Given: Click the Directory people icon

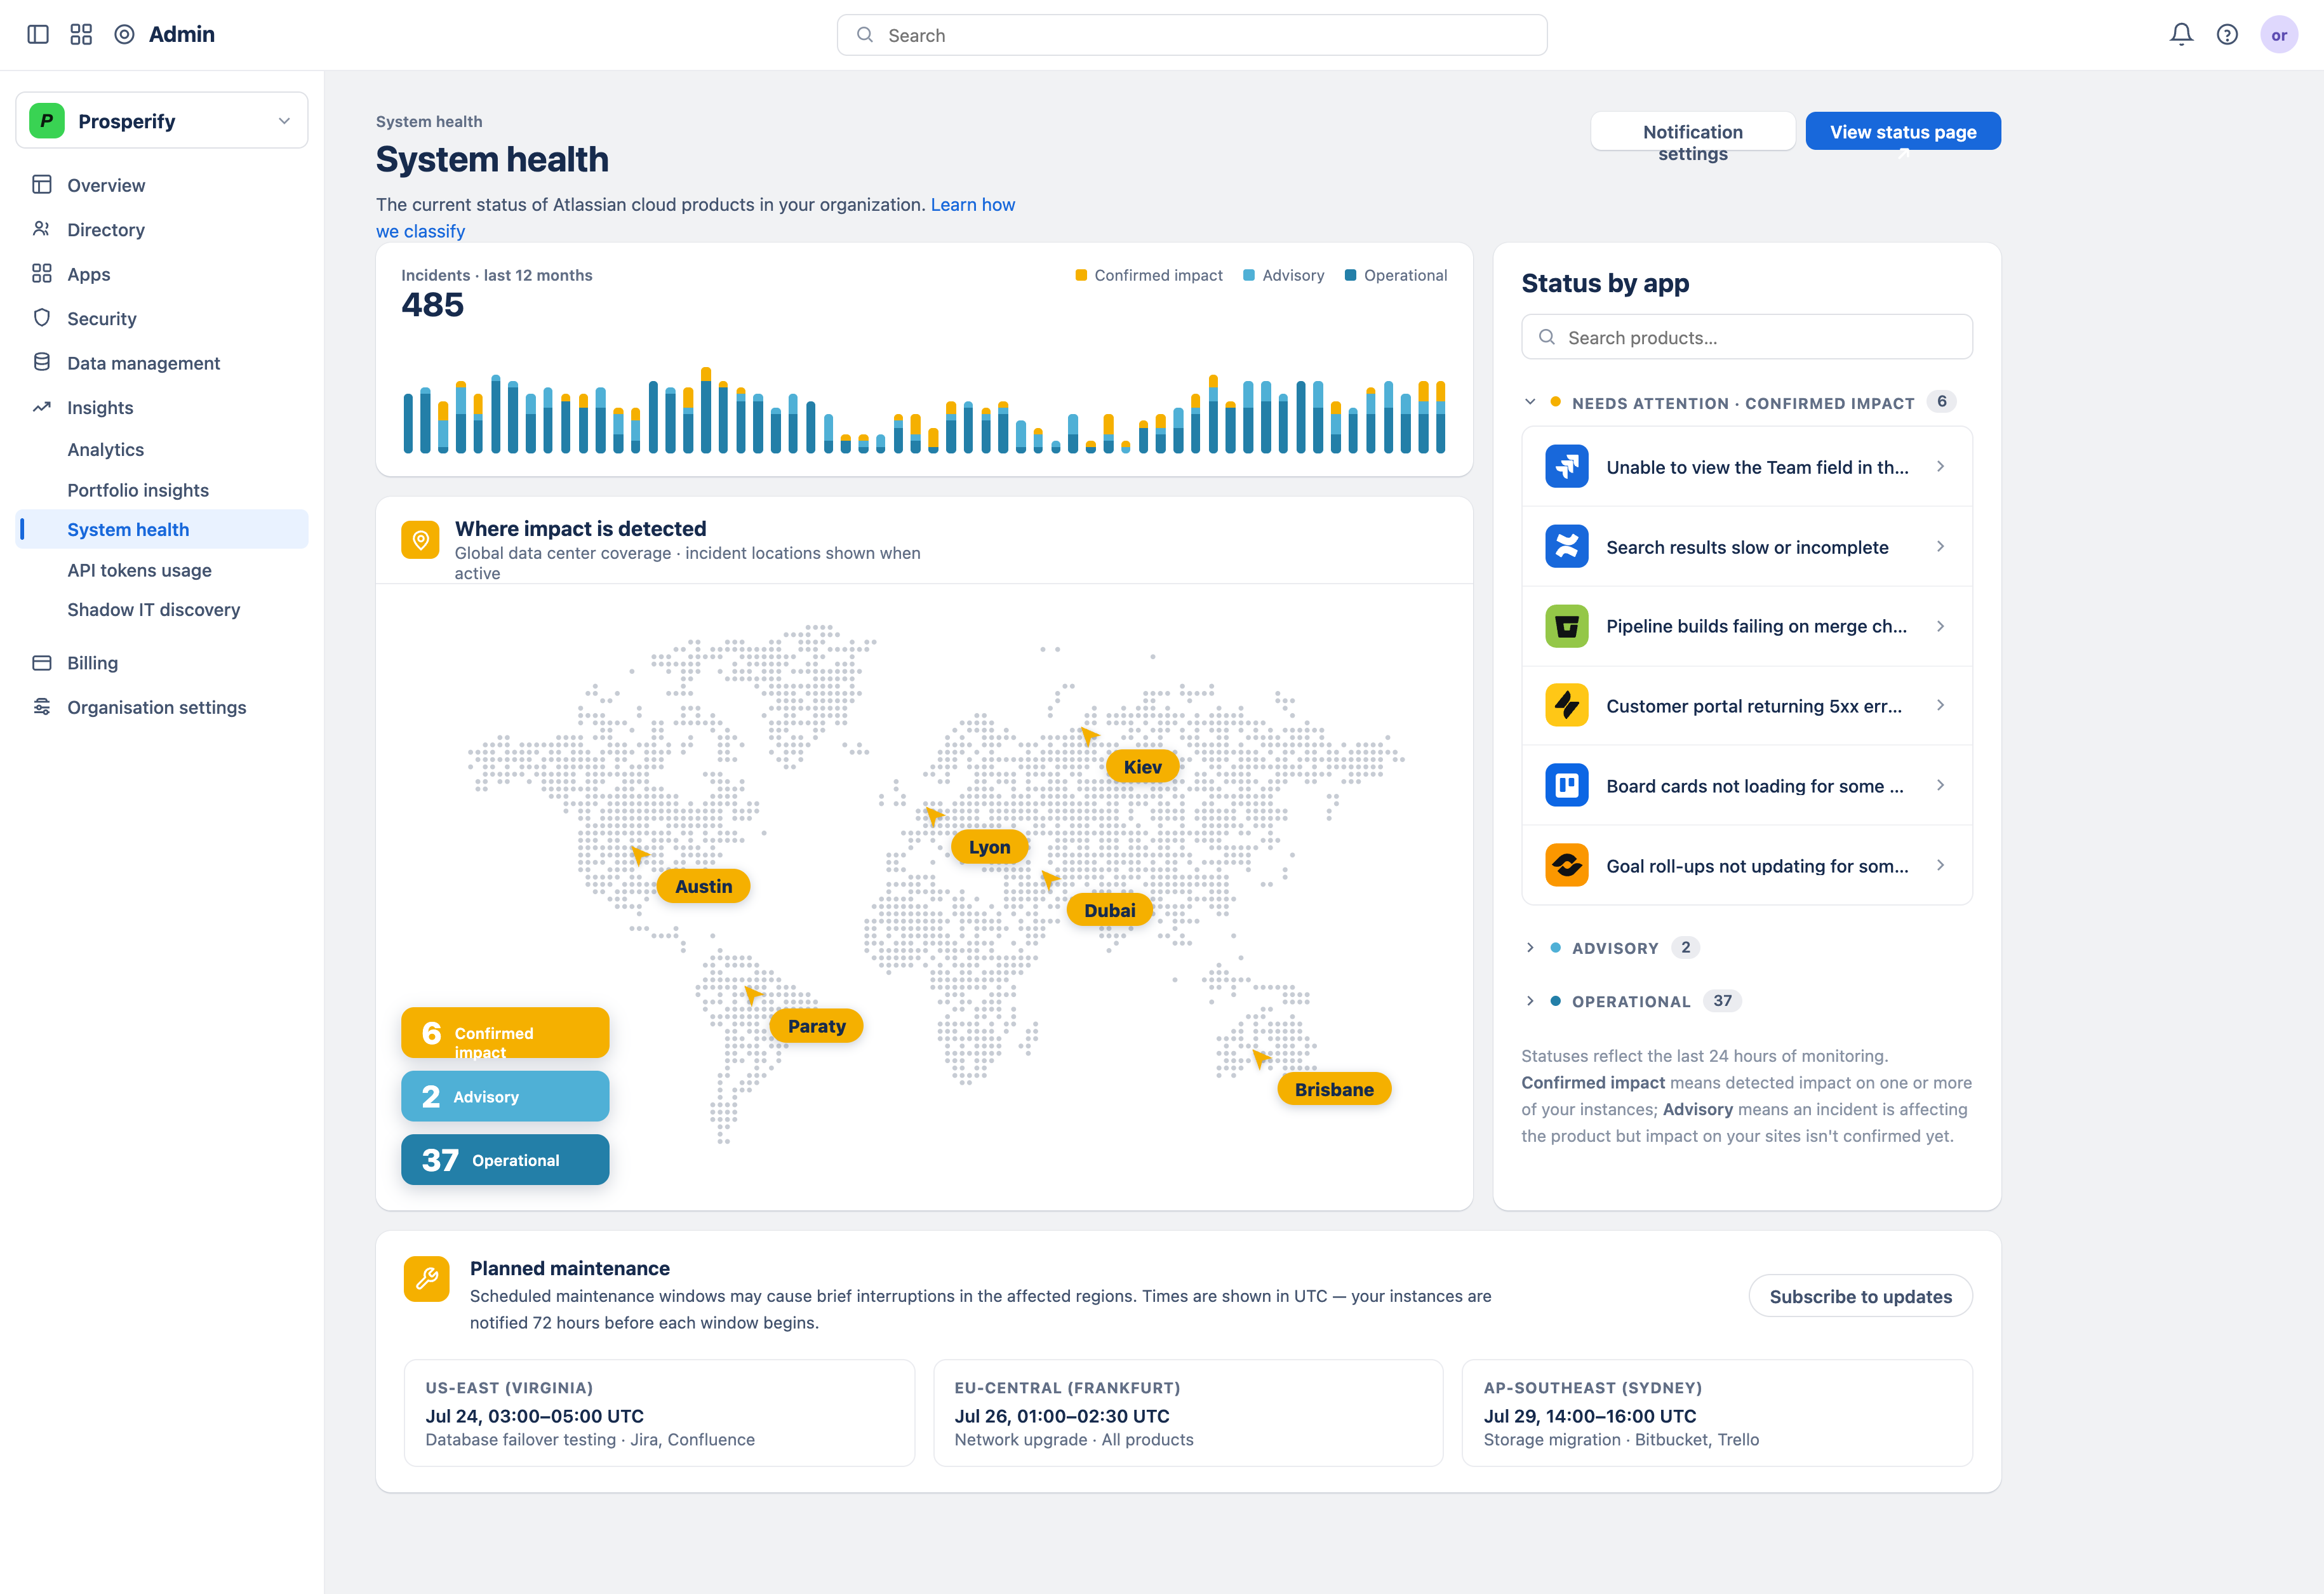Looking at the screenshot, I should tap(41, 229).
